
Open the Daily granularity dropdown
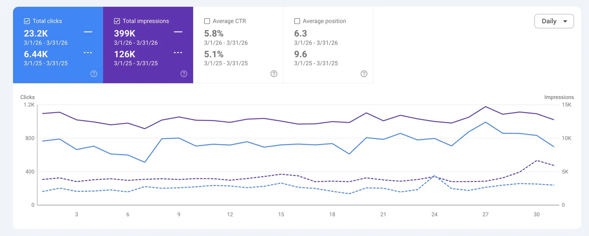(x=554, y=21)
